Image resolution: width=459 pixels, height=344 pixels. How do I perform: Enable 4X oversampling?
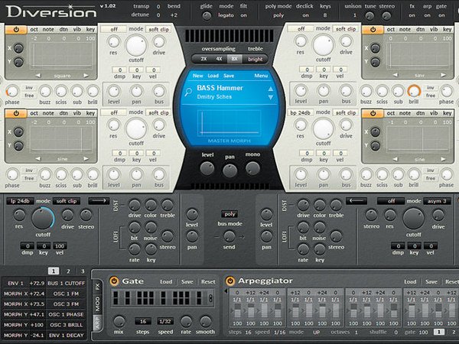coord(219,59)
